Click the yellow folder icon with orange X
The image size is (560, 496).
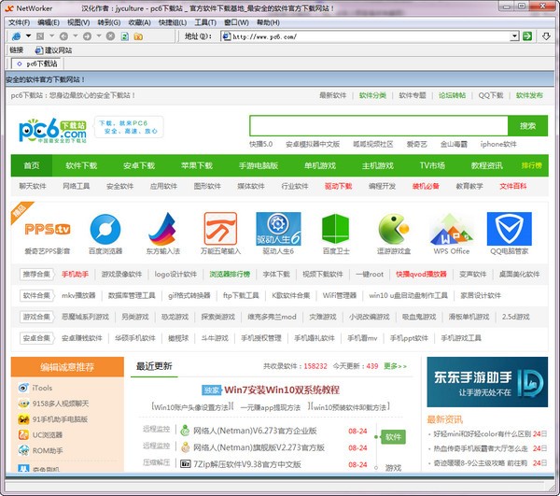pyautogui.click(x=138, y=36)
